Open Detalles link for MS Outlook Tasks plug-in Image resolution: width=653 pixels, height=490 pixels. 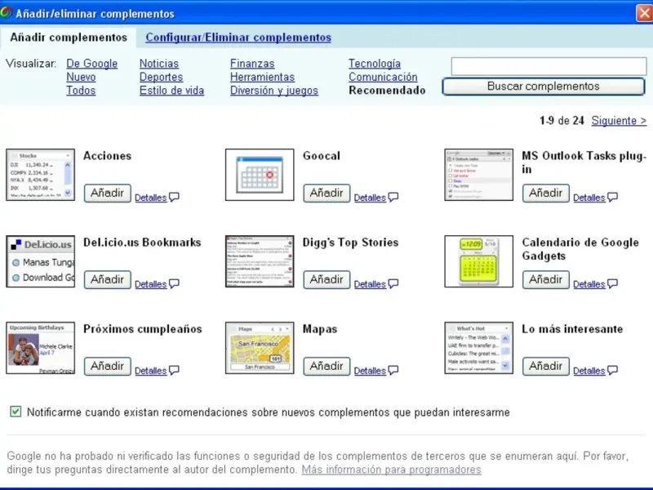(589, 198)
